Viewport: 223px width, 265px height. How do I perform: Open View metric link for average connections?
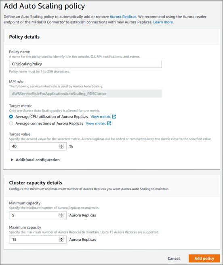[x=96, y=123]
